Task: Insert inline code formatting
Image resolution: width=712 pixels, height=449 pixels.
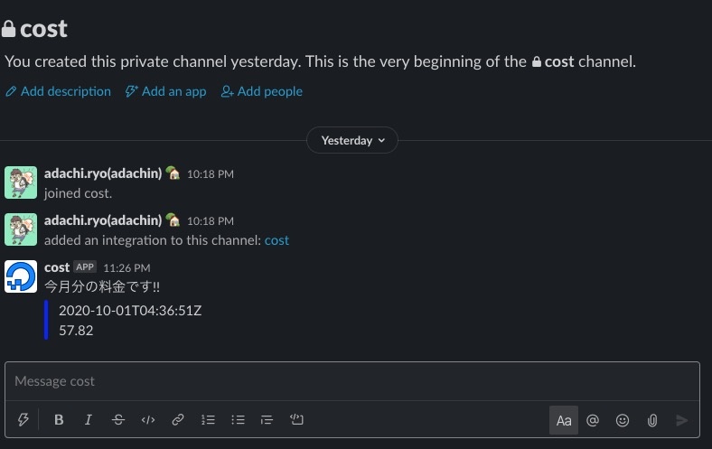Action: (x=148, y=420)
